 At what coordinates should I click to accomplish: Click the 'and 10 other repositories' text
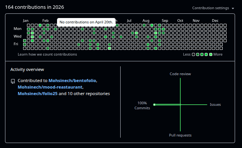[84, 94]
